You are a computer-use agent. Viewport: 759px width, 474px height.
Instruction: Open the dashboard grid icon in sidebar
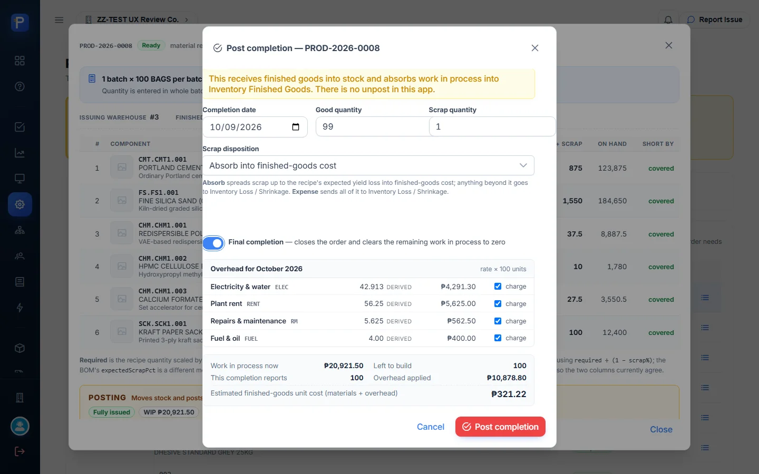(x=20, y=61)
